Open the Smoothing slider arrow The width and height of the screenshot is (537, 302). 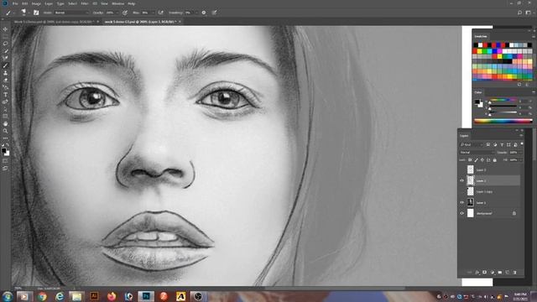[x=196, y=13]
